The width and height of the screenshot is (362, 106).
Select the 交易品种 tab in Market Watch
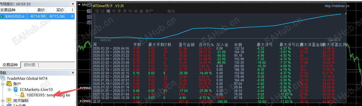(10, 65)
